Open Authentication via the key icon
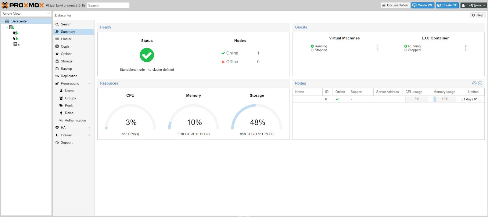This screenshot has width=488, height=217. click(61, 120)
